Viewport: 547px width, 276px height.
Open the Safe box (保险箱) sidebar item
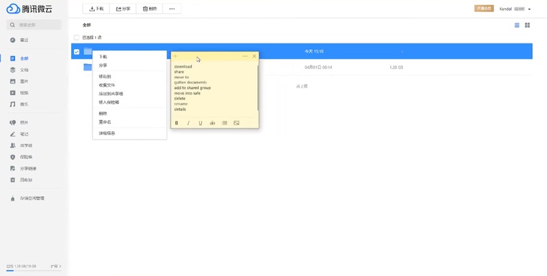21,157
